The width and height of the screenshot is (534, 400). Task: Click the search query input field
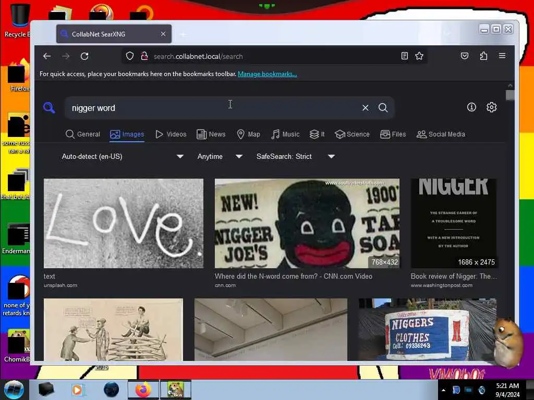coord(214,108)
